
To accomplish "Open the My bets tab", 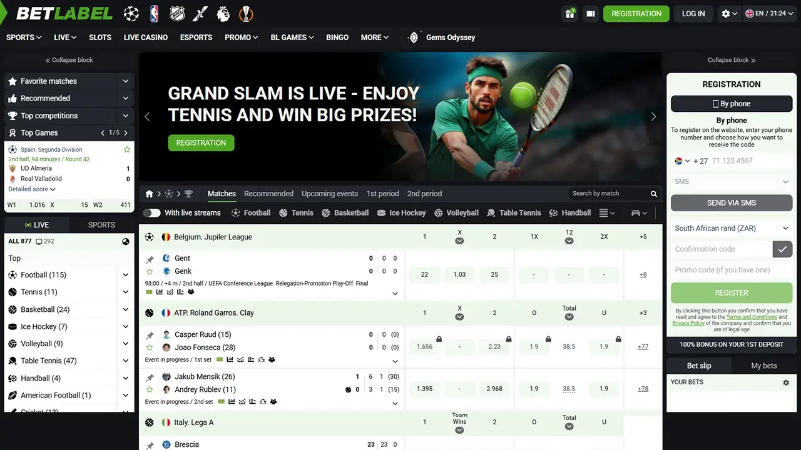I will [x=764, y=366].
